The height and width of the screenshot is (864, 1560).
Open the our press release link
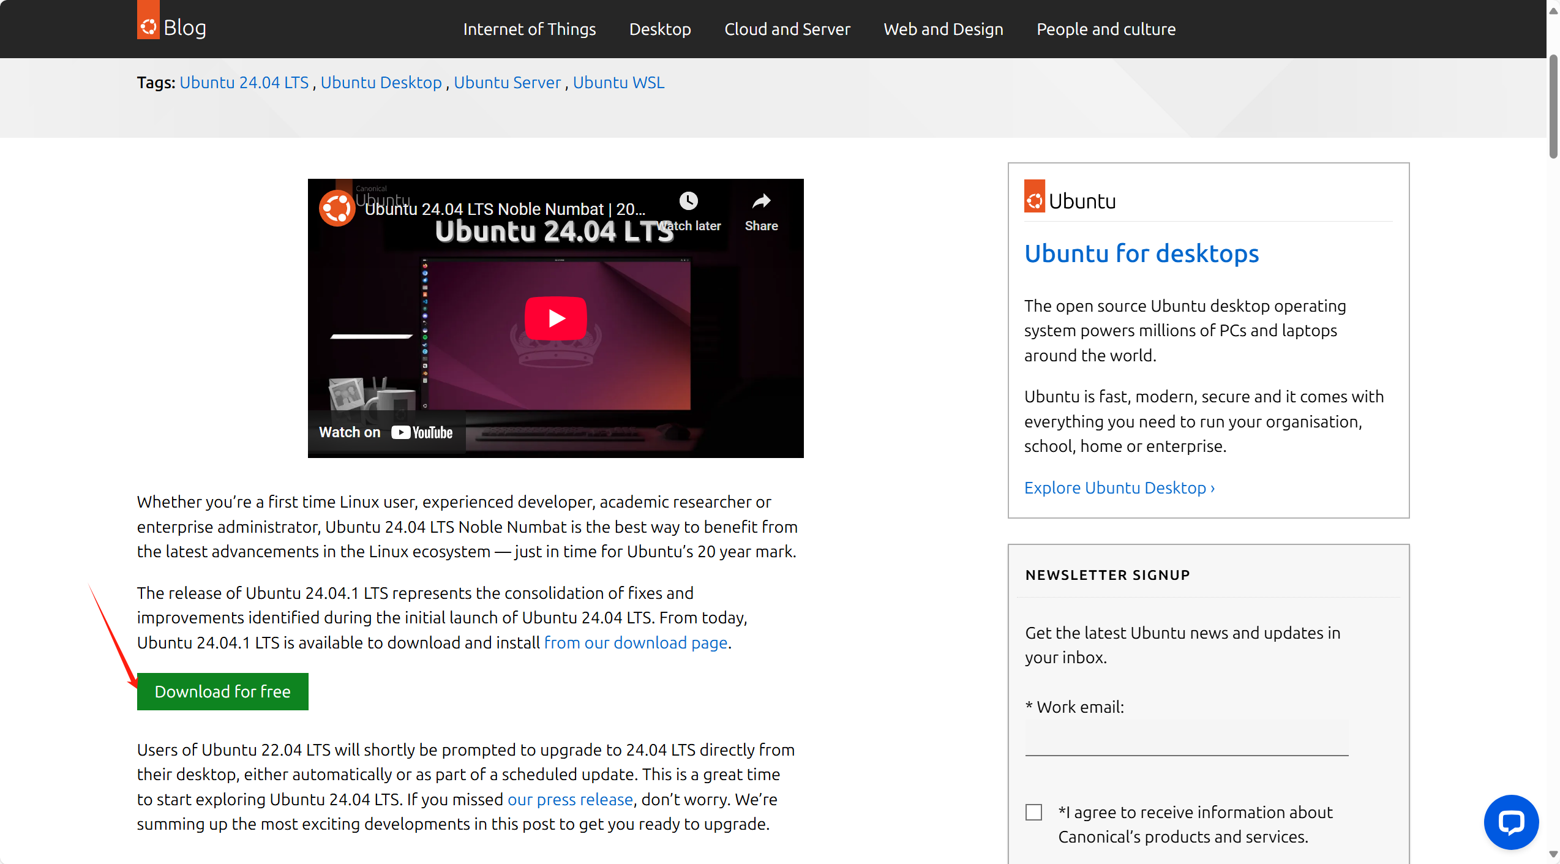pyautogui.click(x=570, y=799)
